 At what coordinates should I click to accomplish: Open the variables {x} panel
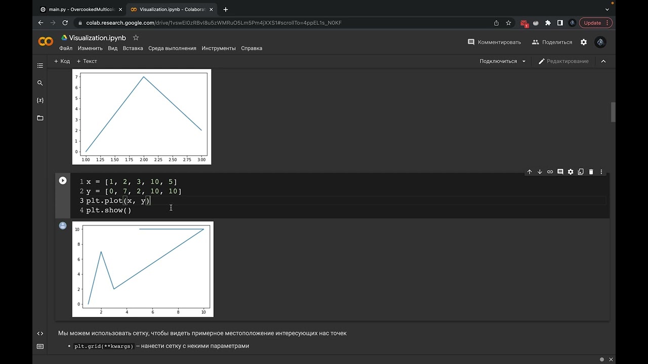click(40, 100)
